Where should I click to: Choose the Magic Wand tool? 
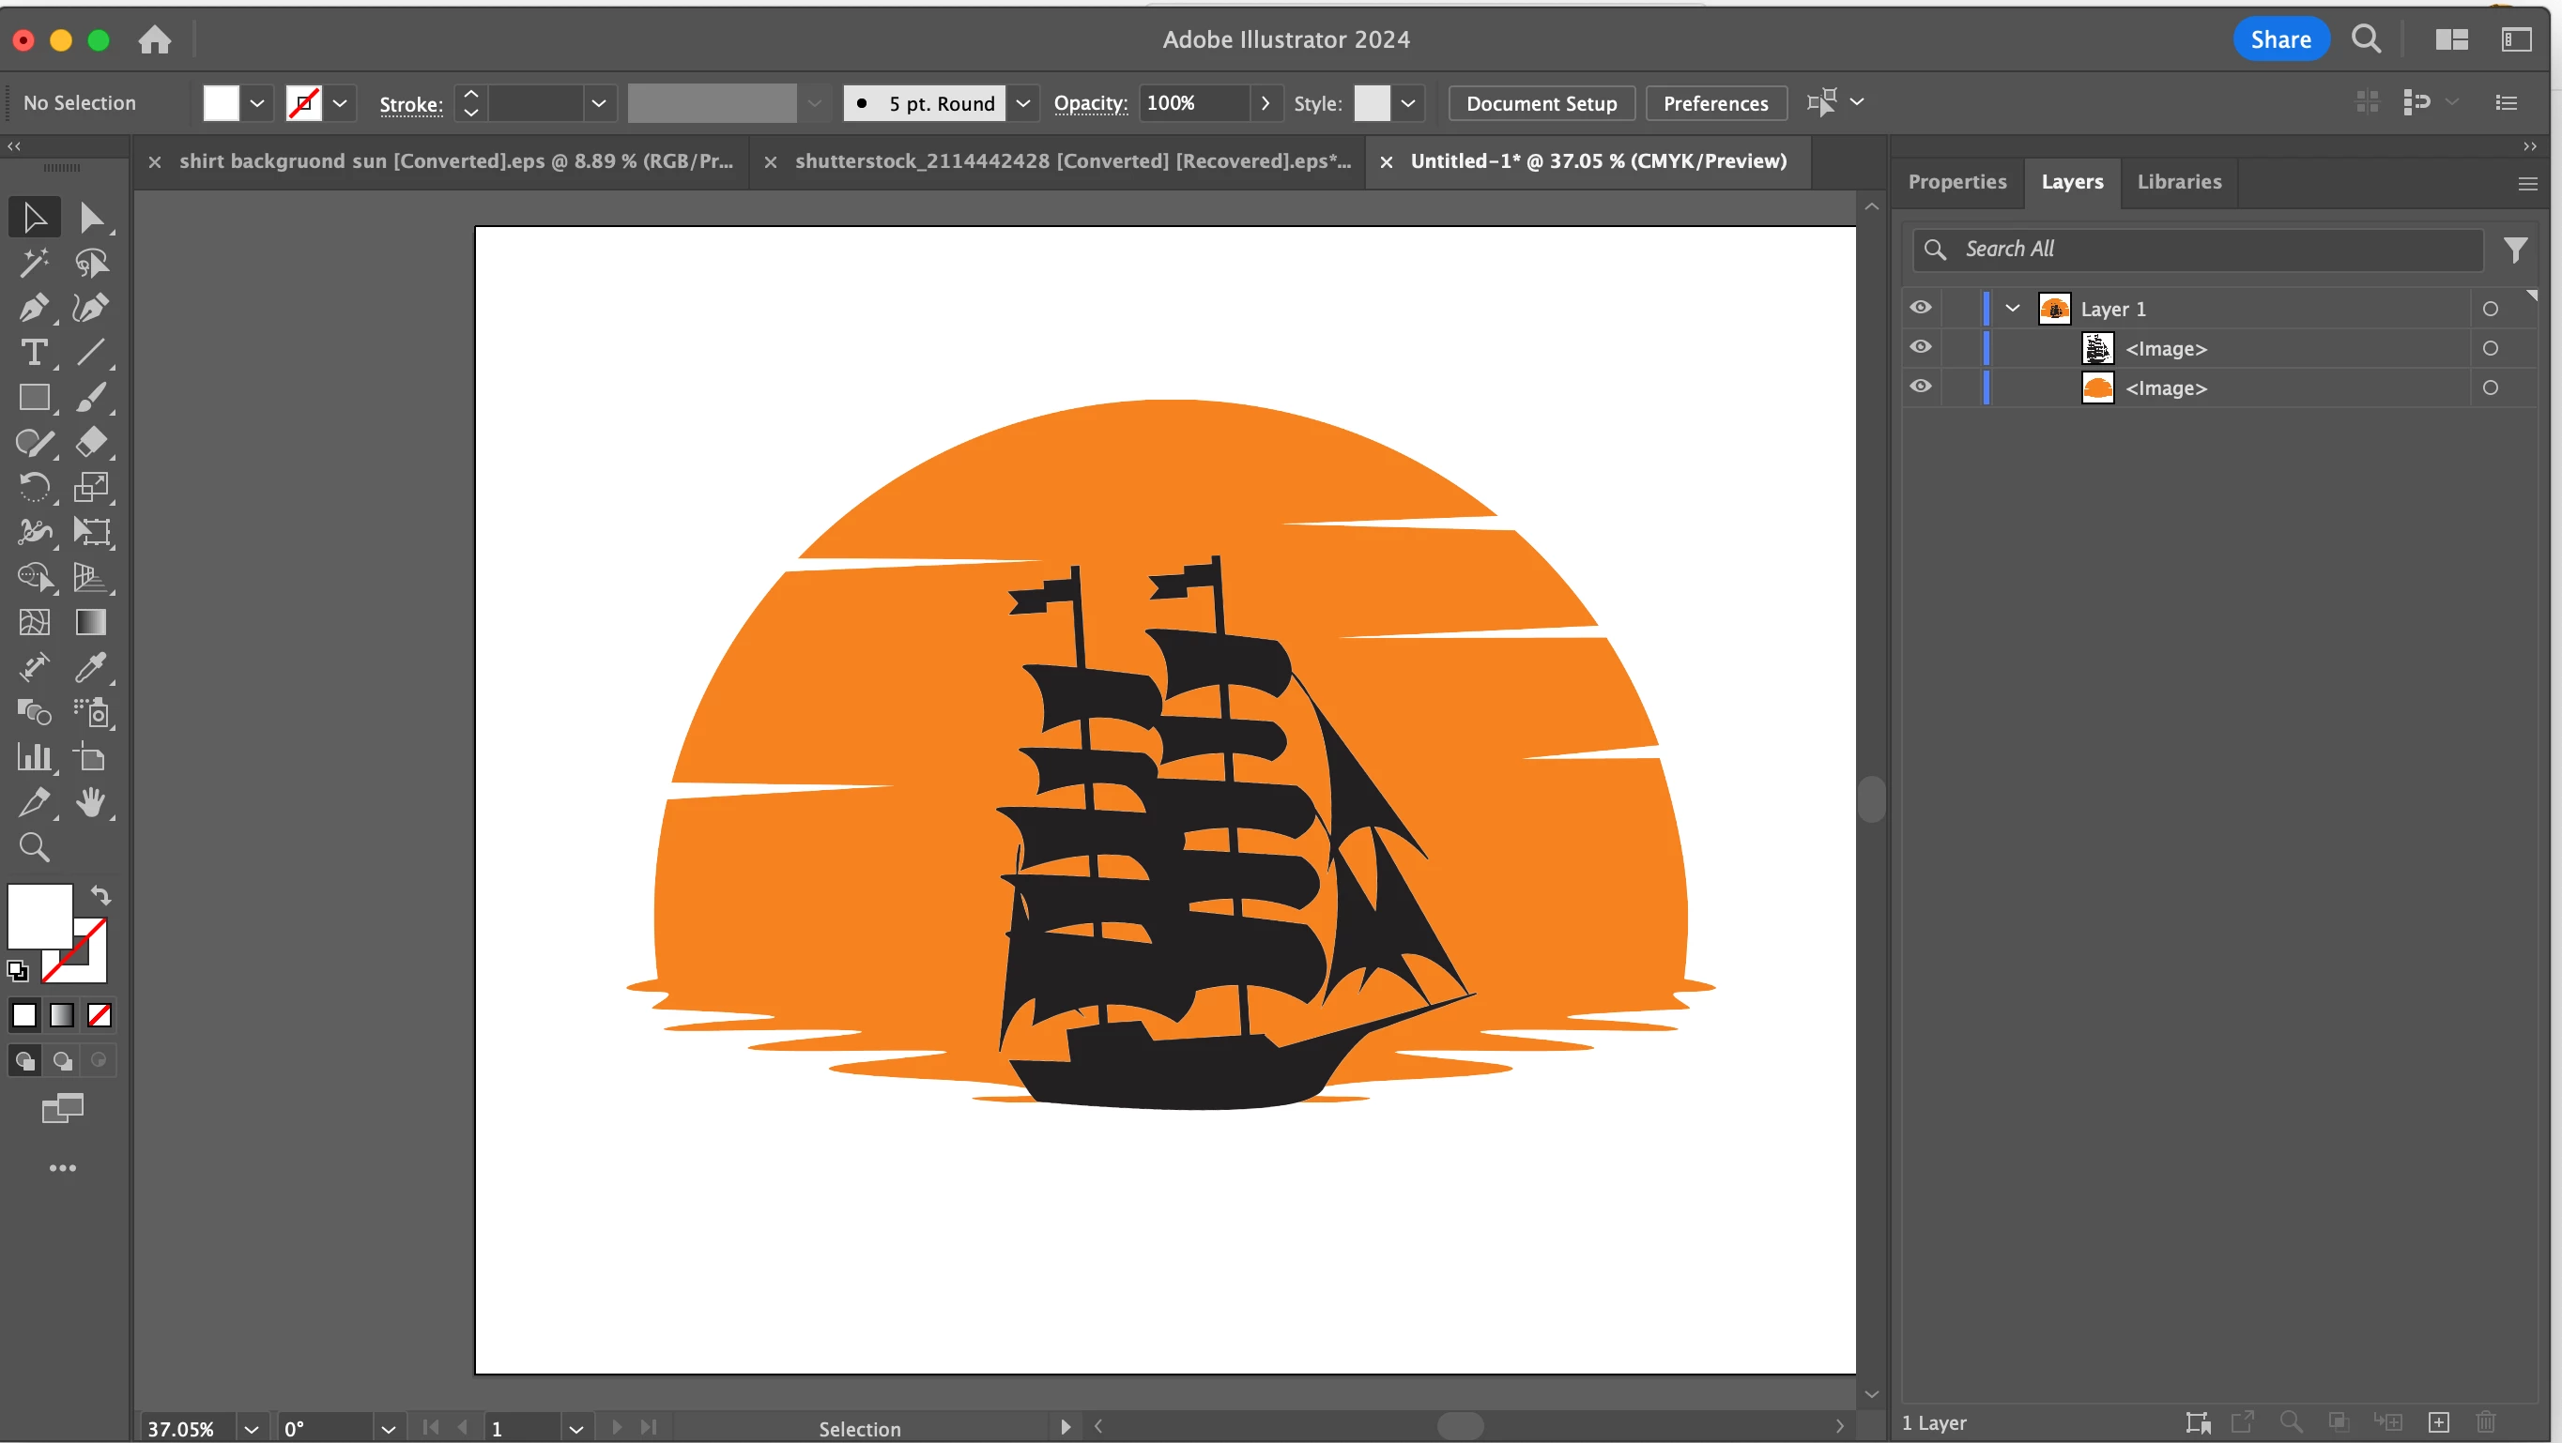tap(34, 264)
